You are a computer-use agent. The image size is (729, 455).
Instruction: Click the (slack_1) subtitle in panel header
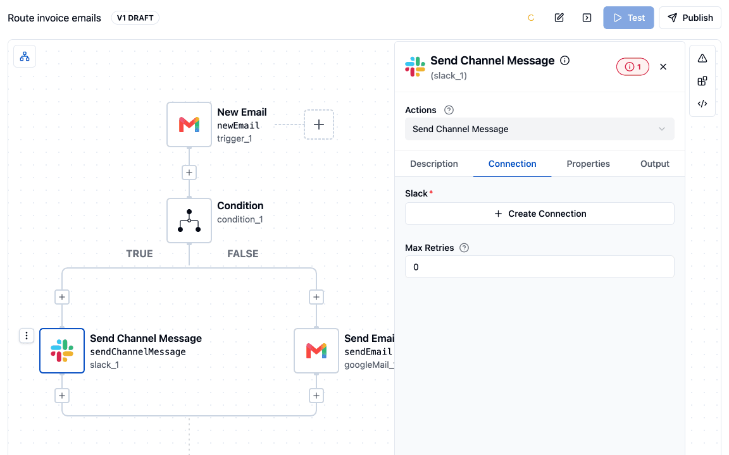pyautogui.click(x=449, y=76)
